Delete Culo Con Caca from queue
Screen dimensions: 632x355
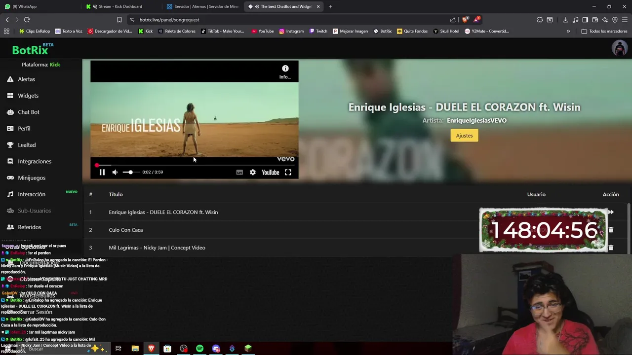point(611,230)
